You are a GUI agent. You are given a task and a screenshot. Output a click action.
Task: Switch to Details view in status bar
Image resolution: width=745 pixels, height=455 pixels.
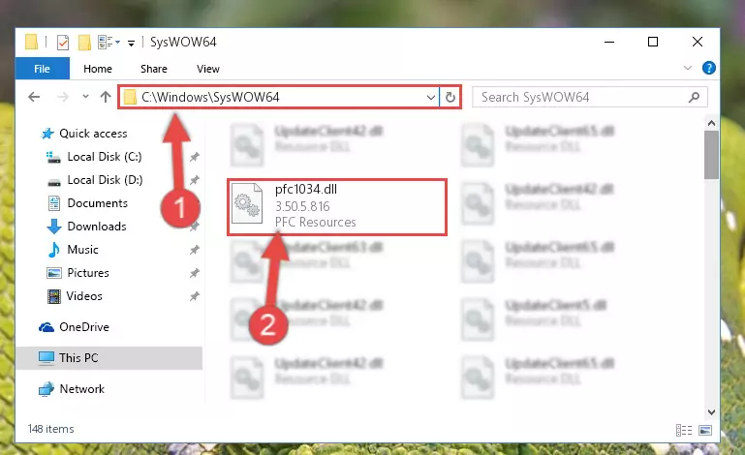[x=684, y=430]
